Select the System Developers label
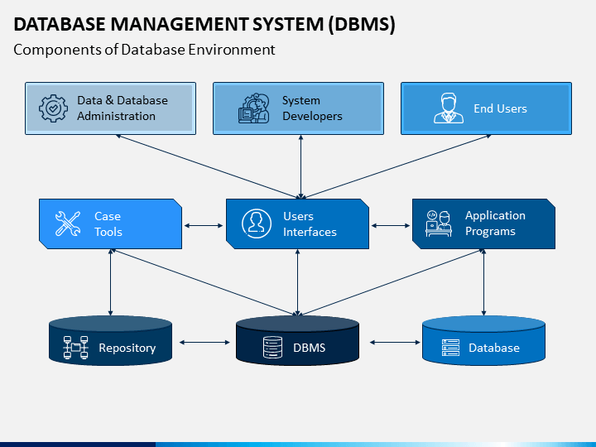 [x=312, y=108]
